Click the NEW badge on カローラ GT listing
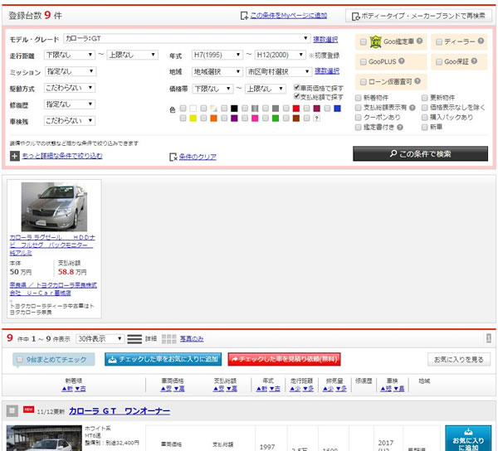 [28, 410]
